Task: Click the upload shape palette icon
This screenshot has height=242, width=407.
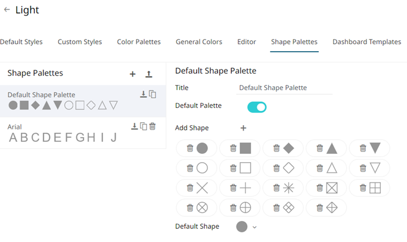Action: (x=149, y=74)
